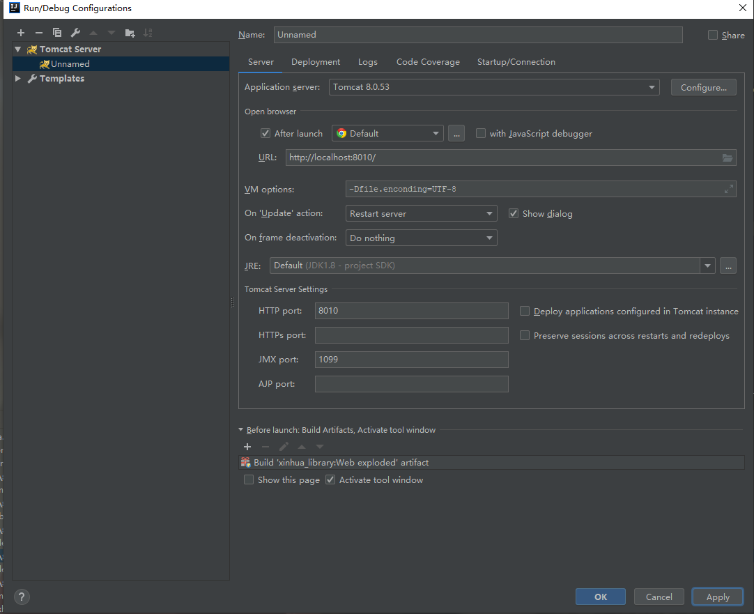Click the Apply button
Image resolution: width=754 pixels, height=614 pixels.
(718, 597)
